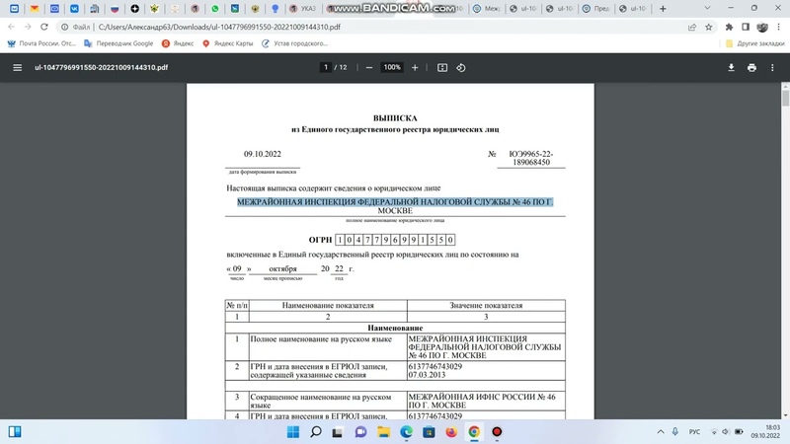Open Переводчик Google bookmark
This screenshot has height=444, width=790.
[x=118, y=43]
